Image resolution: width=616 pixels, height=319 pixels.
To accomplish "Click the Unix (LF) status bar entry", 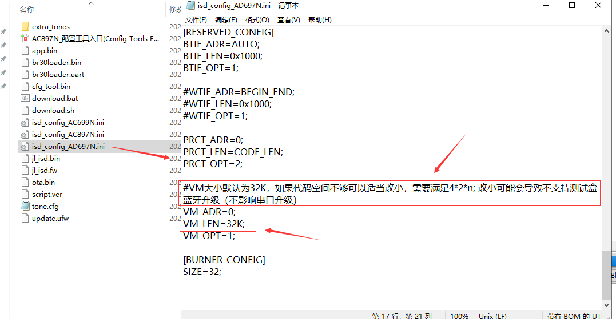I will tap(492, 316).
